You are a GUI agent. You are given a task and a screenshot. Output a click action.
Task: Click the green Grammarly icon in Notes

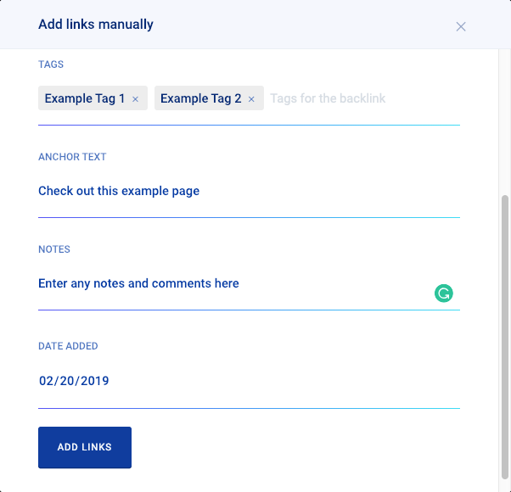point(443,294)
